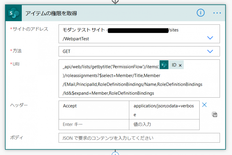Open the more options ellipsis menu
232x155 pixels.
tap(217, 13)
